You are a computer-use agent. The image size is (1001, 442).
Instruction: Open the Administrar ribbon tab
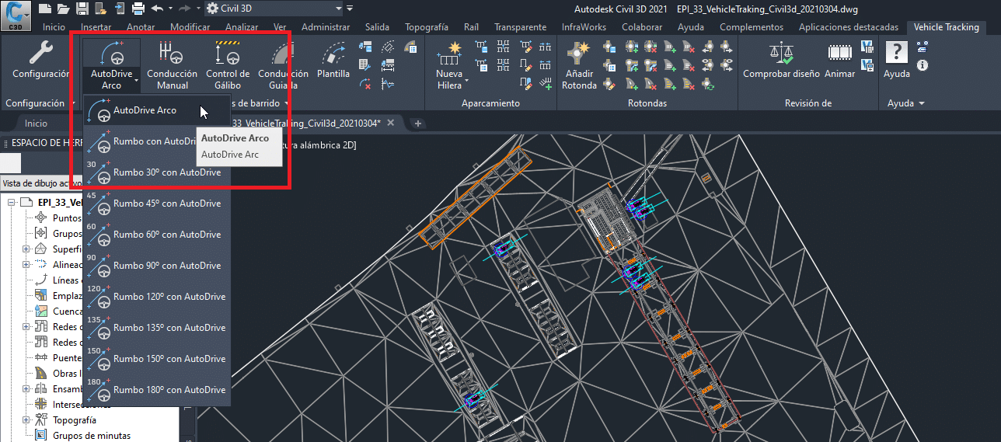[326, 27]
